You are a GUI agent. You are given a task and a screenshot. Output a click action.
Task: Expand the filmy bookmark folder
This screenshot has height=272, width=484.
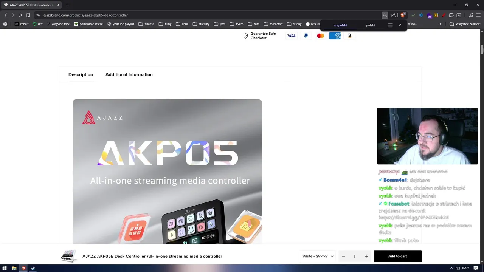(165, 24)
